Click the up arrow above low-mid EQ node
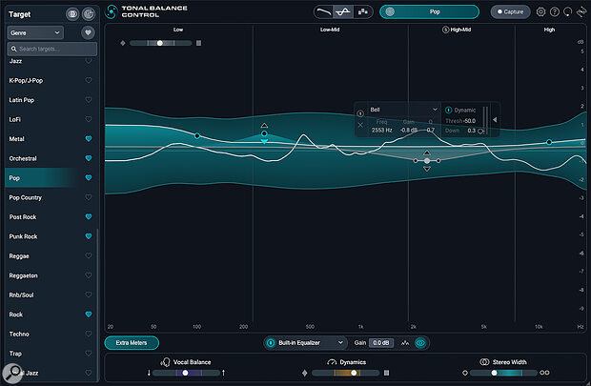 click(264, 126)
